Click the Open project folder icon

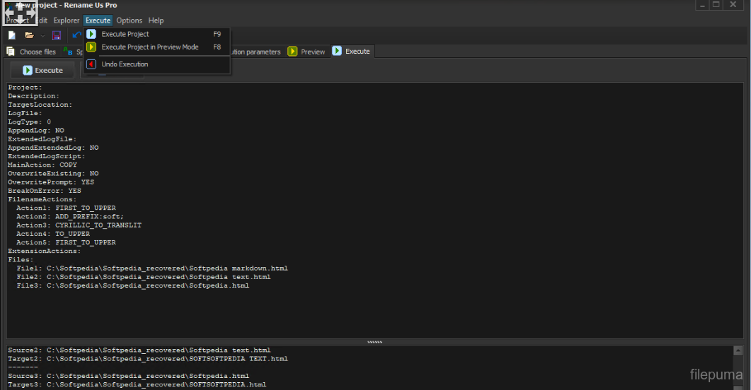(x=29, y=35)
